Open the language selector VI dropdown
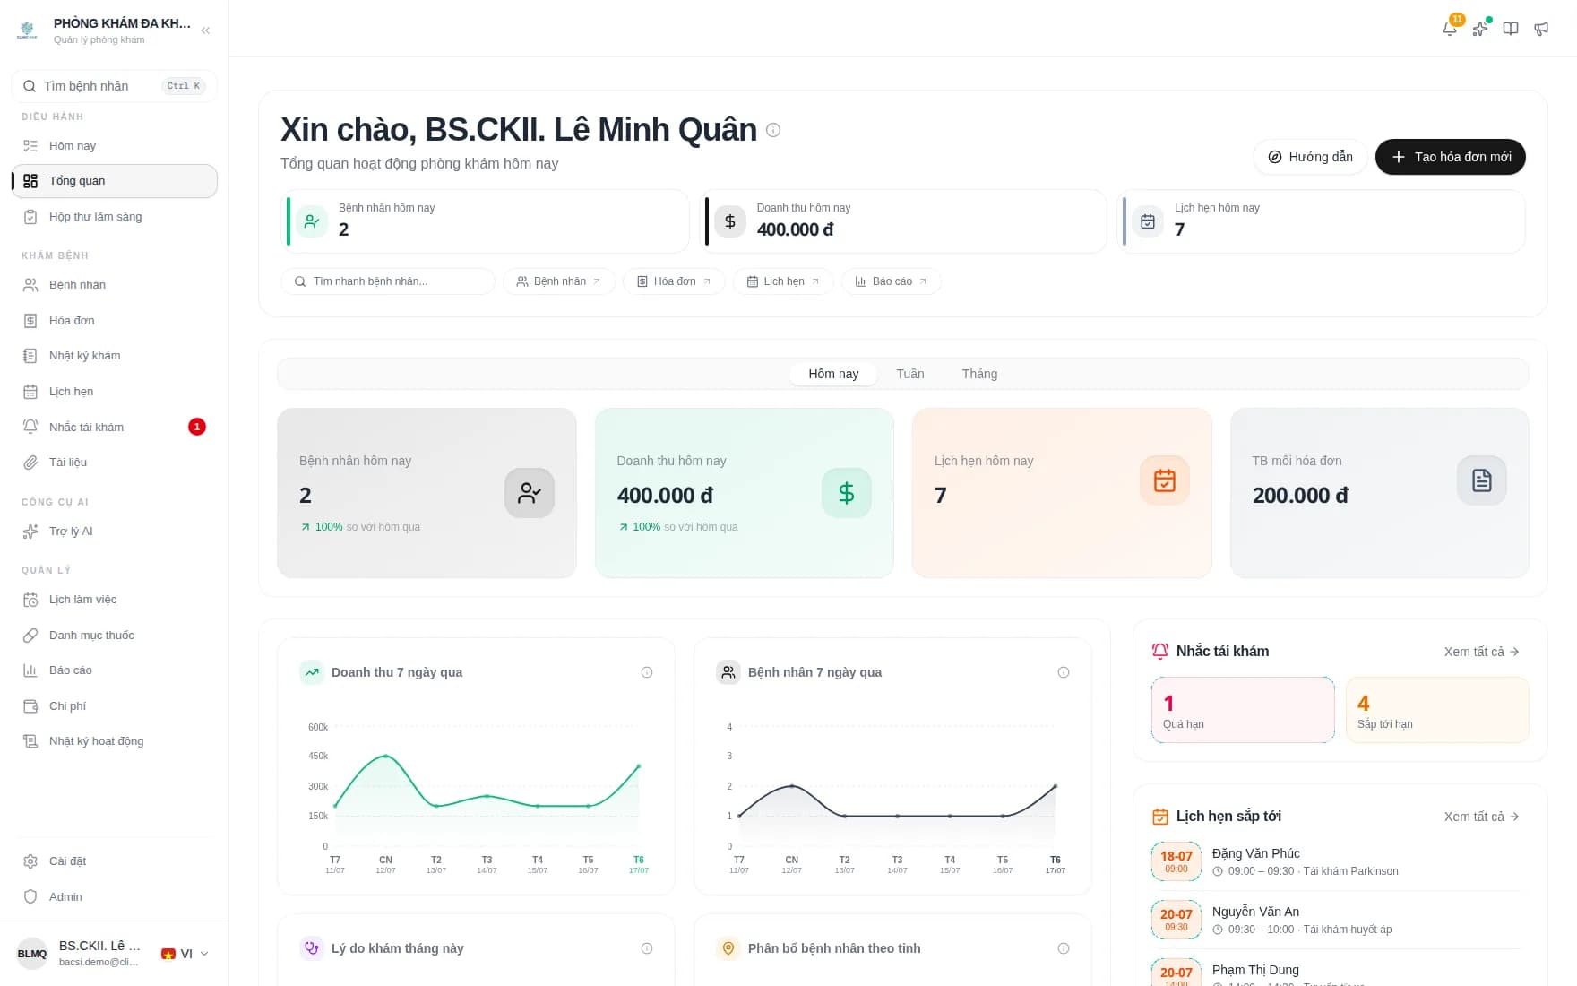This screenshot has width=1577, height=986. tap(185, 954)
